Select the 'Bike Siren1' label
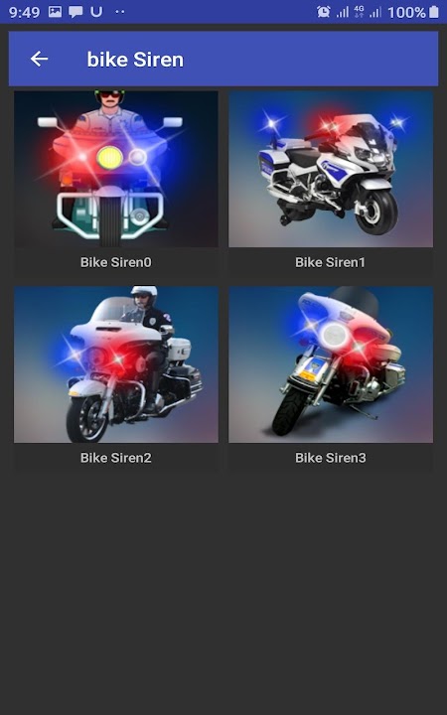 330,262
